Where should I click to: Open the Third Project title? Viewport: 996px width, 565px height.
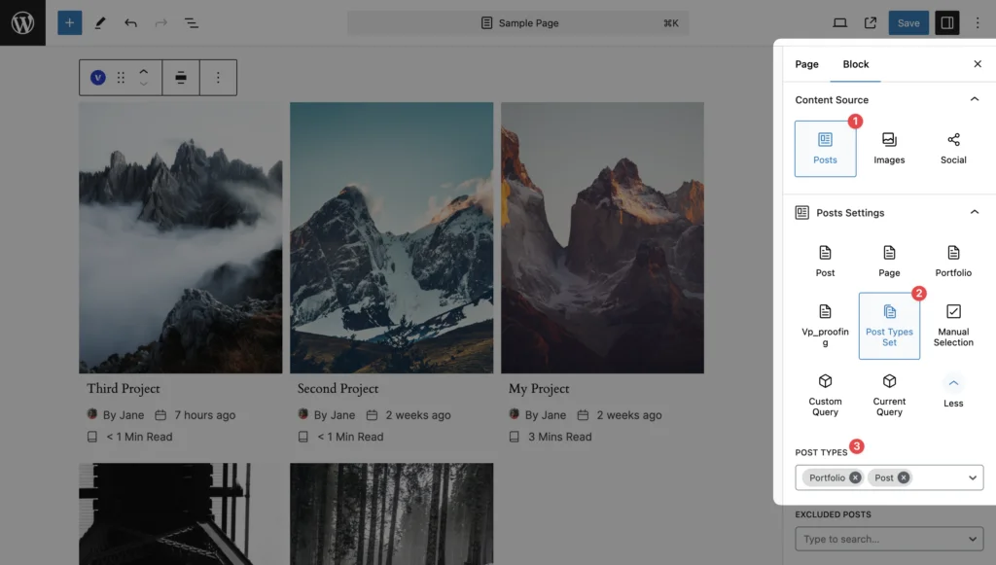(x=124, y=389)
